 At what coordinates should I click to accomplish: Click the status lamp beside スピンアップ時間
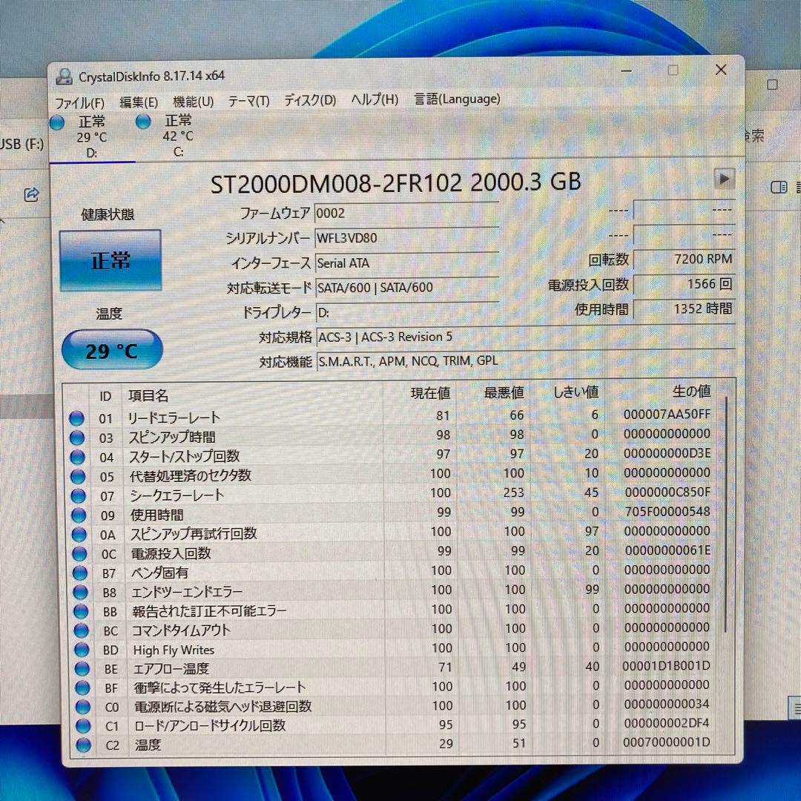tap(76, 438)
